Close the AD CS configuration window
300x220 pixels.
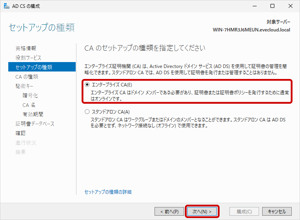click(291, 6)
